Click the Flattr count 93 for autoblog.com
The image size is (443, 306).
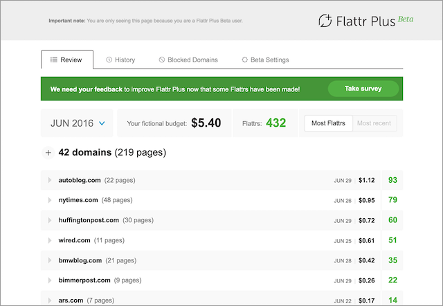pyautogui.click(x=392, y=180)
